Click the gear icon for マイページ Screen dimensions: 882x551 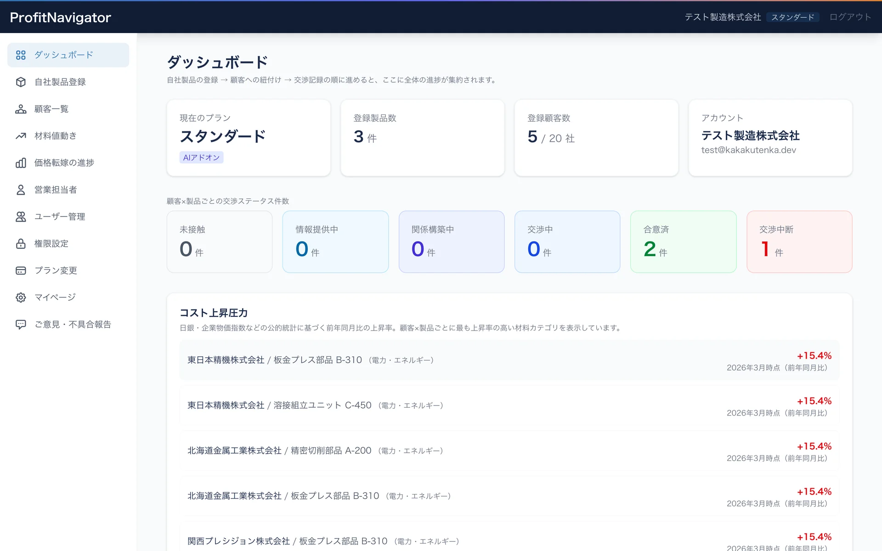pyautogui.click(x=21, y=298)
